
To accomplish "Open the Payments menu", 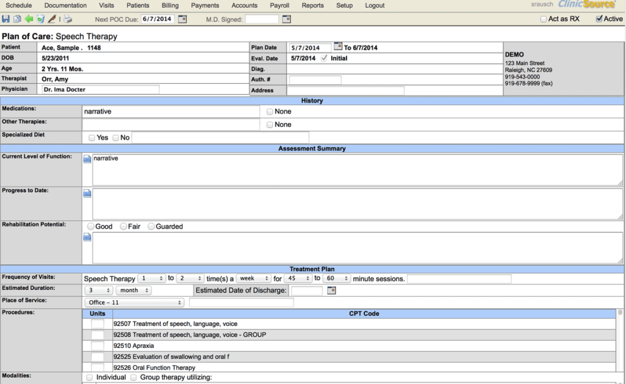I will 205,6.
